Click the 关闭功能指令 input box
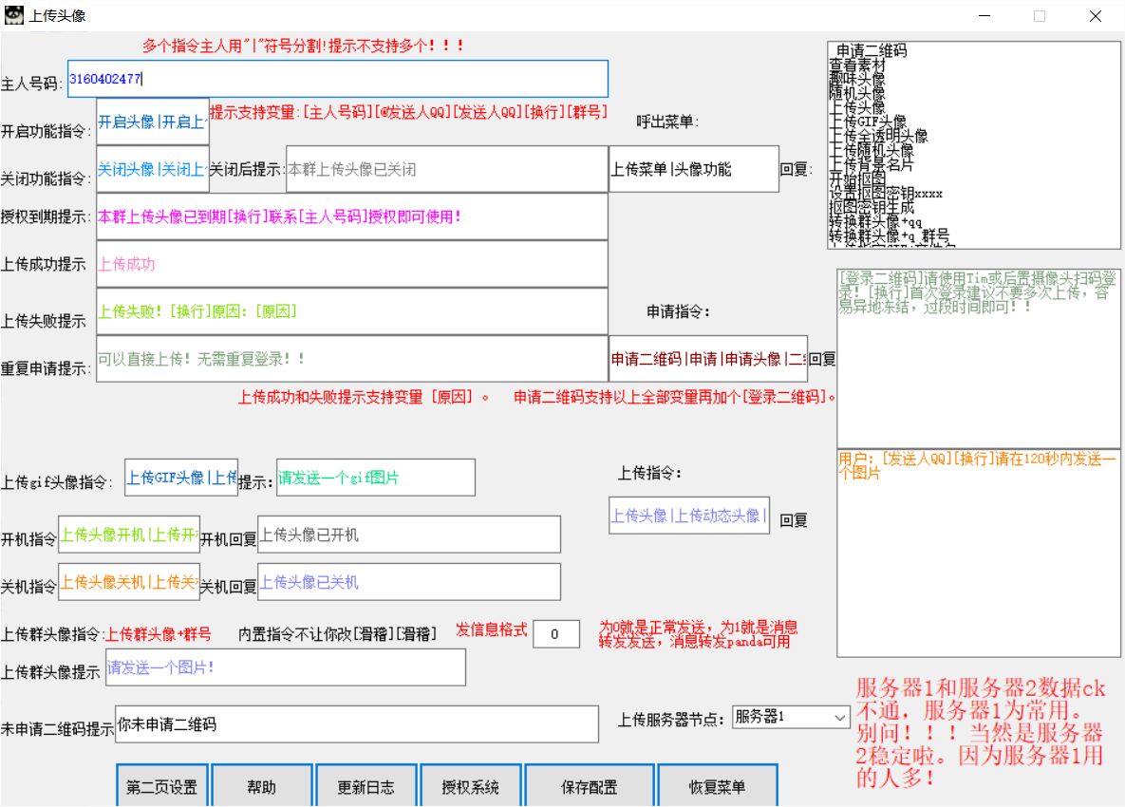1125x807 pixels. [153, 169]
